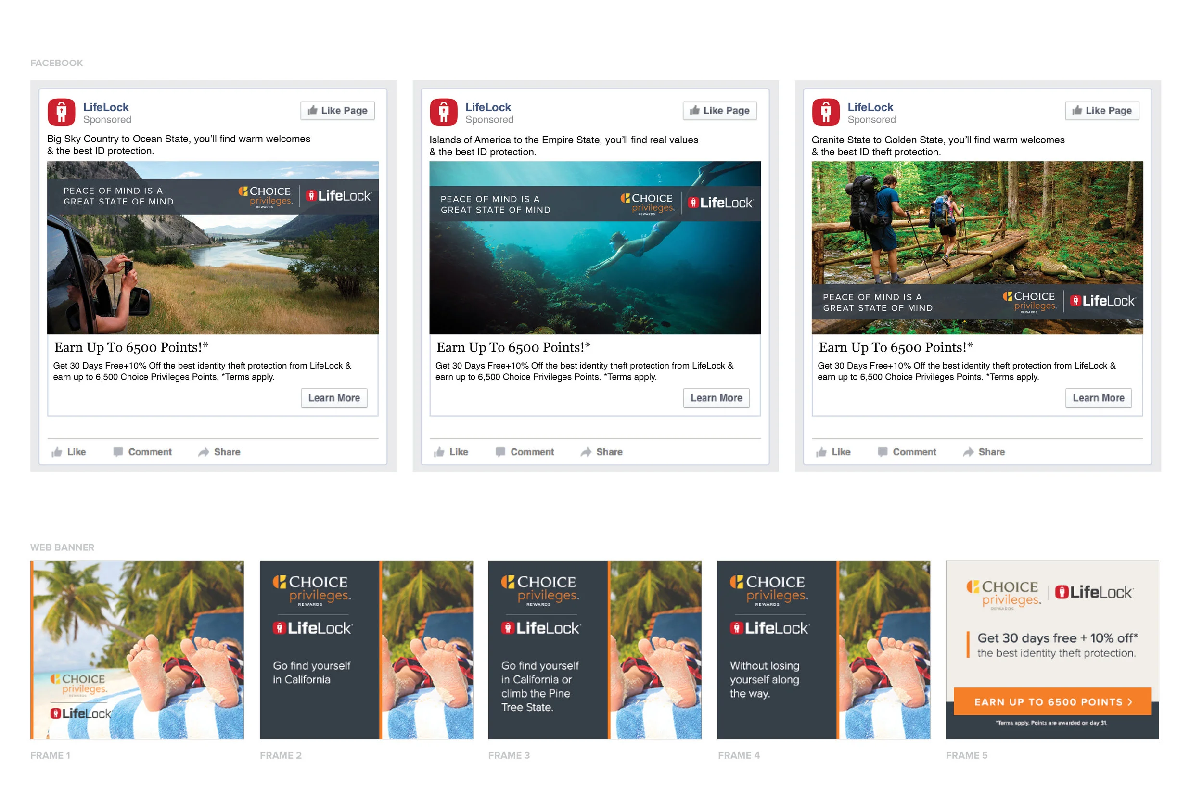Click 'Get 30 days free + 10% off' text
The image size is (1203, 802).
[1057, 638]
